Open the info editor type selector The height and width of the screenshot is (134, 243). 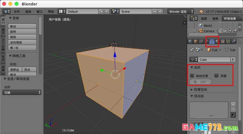(x=7, y=11)
